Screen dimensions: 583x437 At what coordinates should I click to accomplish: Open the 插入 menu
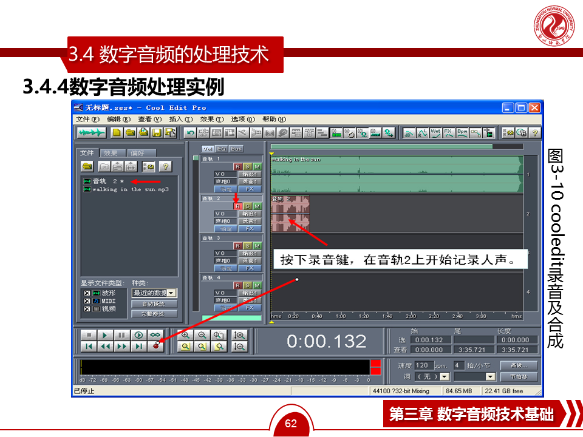(181, 119)
